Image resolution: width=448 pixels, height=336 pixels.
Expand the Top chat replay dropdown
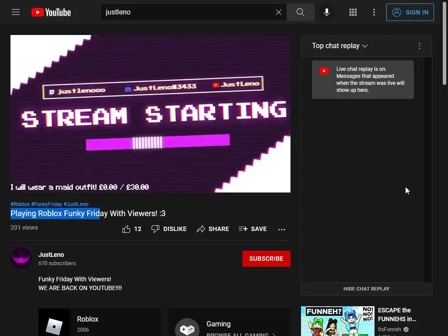pyautogui.click(x=339, y=45)
